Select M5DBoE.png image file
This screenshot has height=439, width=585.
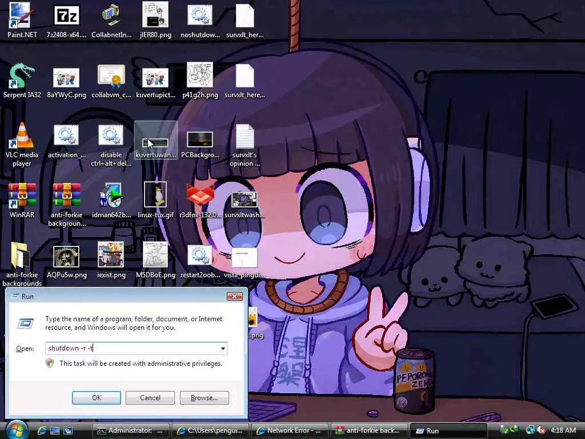point(155,261)
